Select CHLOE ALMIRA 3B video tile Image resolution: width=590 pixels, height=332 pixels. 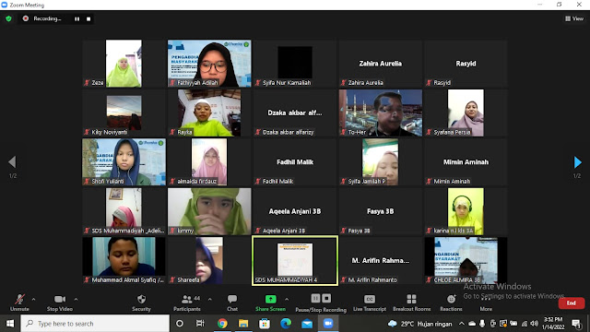[466, 260]
